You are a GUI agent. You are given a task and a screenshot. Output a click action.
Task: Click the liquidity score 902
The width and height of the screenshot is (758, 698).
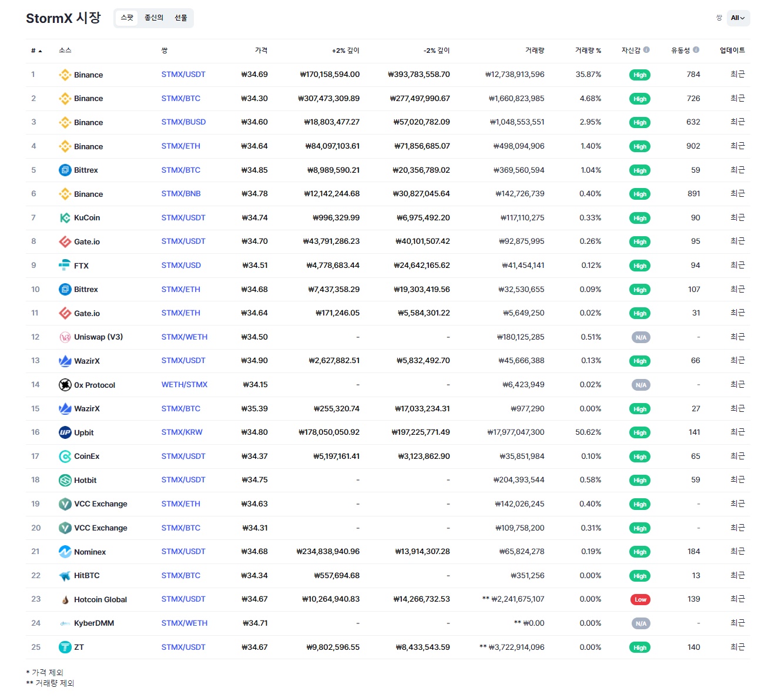click(693, 146)
